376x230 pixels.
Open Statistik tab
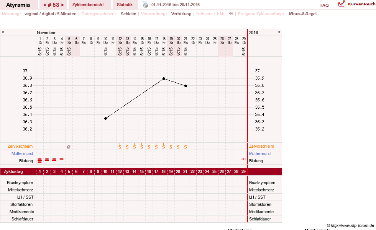pos(125,5)
